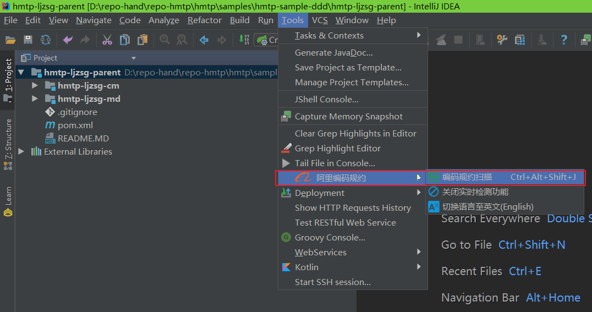
Task: Choose 编码规约扫描 from submenu
Action: coord(505,177)
